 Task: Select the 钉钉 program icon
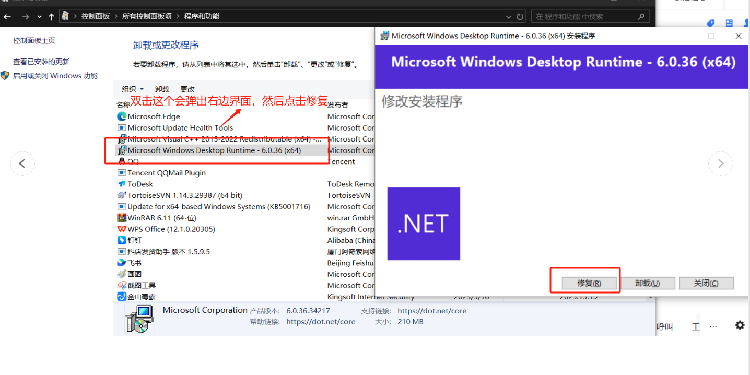click(x=122, y=240)
